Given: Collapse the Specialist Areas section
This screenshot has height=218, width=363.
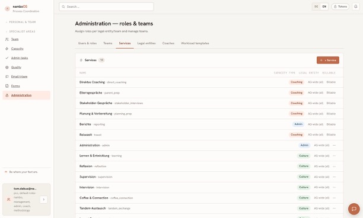Looking at the screenshot, I should coord(21,31).
